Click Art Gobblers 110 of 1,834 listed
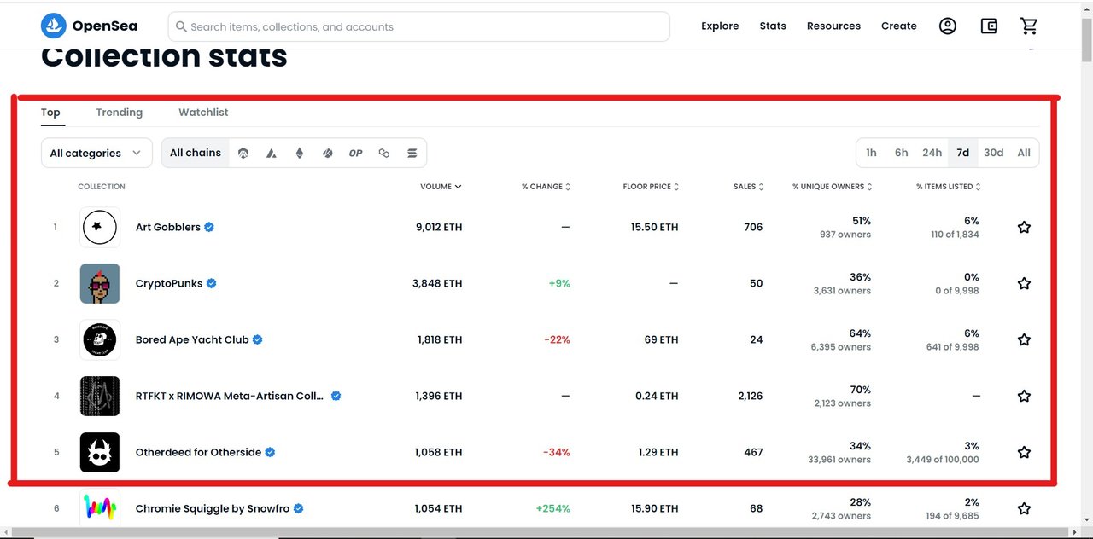 click(955, 235)
